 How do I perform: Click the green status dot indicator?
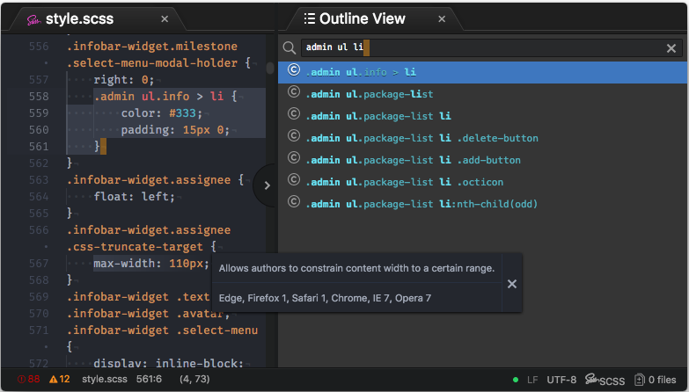516,380
